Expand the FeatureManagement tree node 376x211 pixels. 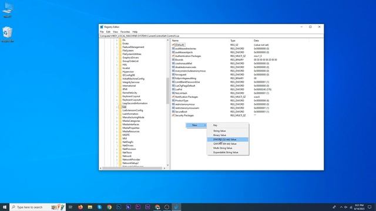pos(117,47)
